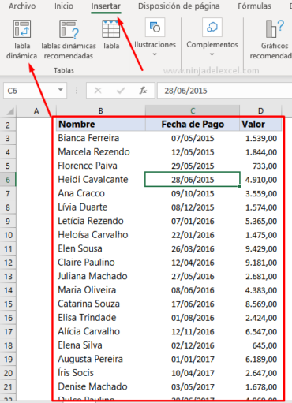Viewport: 292px width, 403px height.
Task: Select cell Bianca Ferreira
Action: (101, 138)
